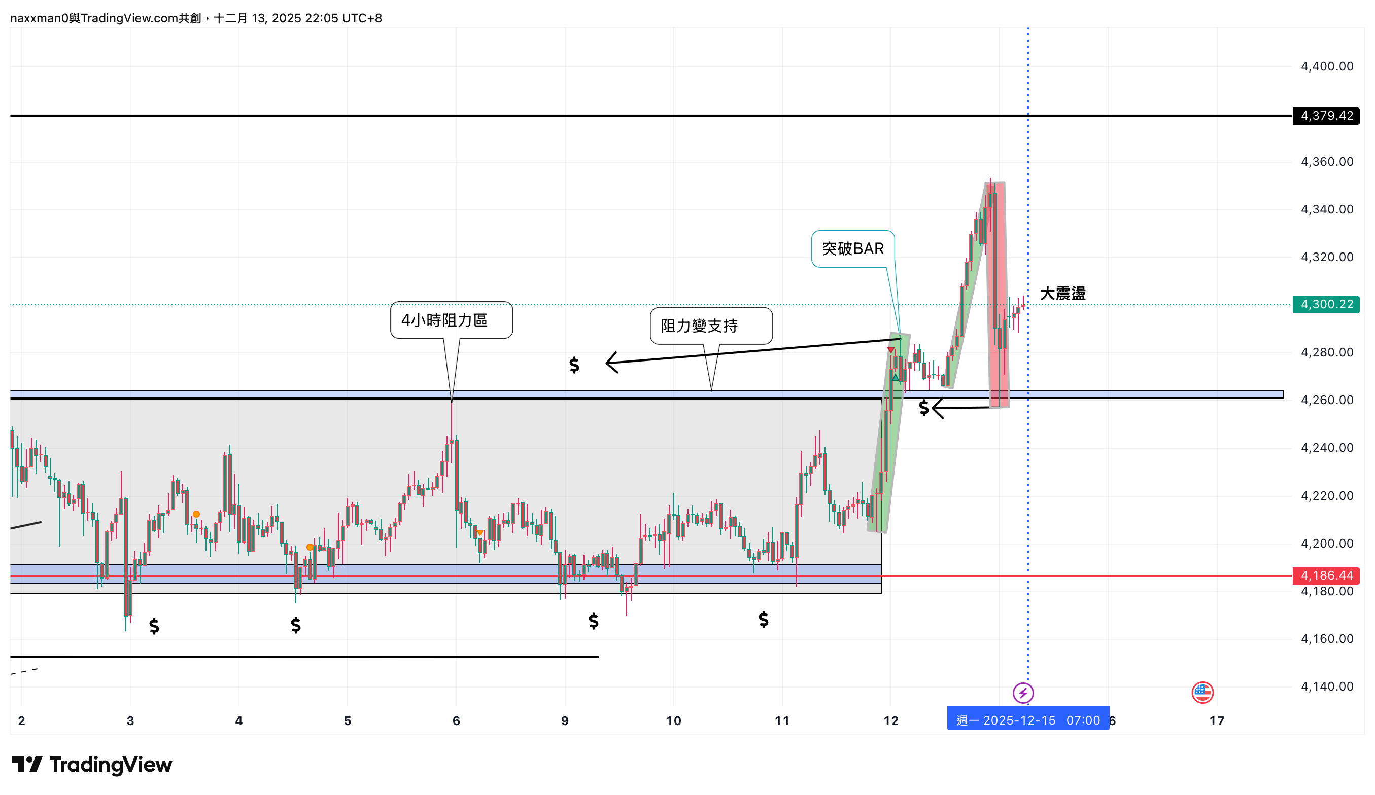Screen dimensions: 1375x795
Task: Click the 4,260.00 price scale value
Action: [1327, 400]
